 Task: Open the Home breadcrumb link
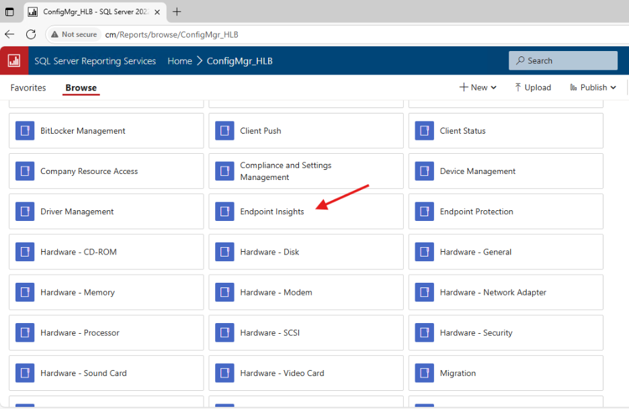[179, 60]
